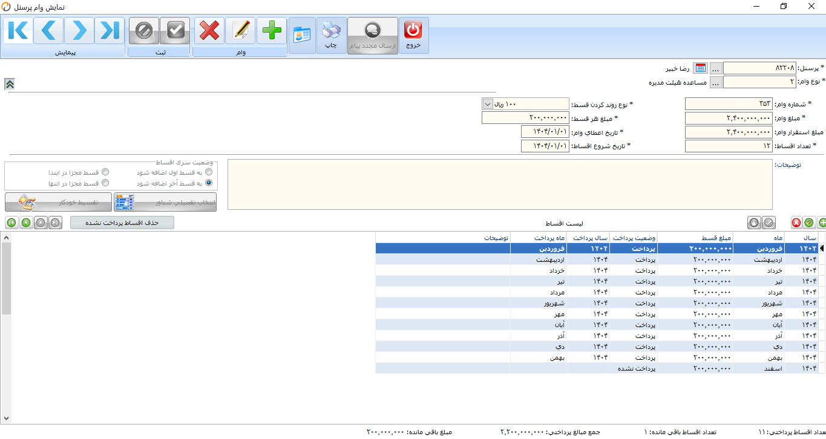Screen dimensions: 826x439
Task: Click the 'انتخاب تفصیلی شناور' button
Action: point(165,203)
